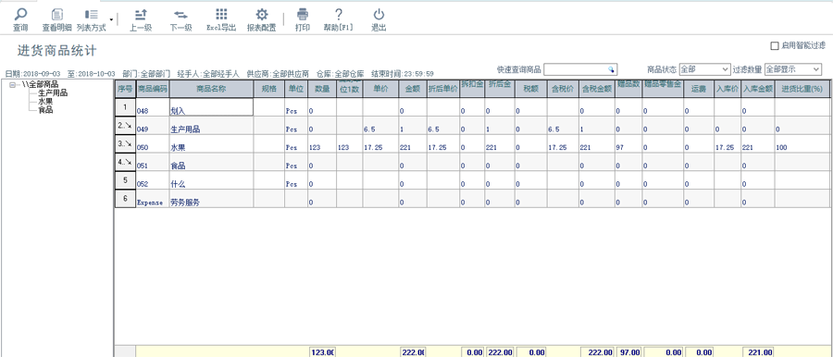Open the 过滤数量 combo box

pyautogui.click(x=793, y=69)
